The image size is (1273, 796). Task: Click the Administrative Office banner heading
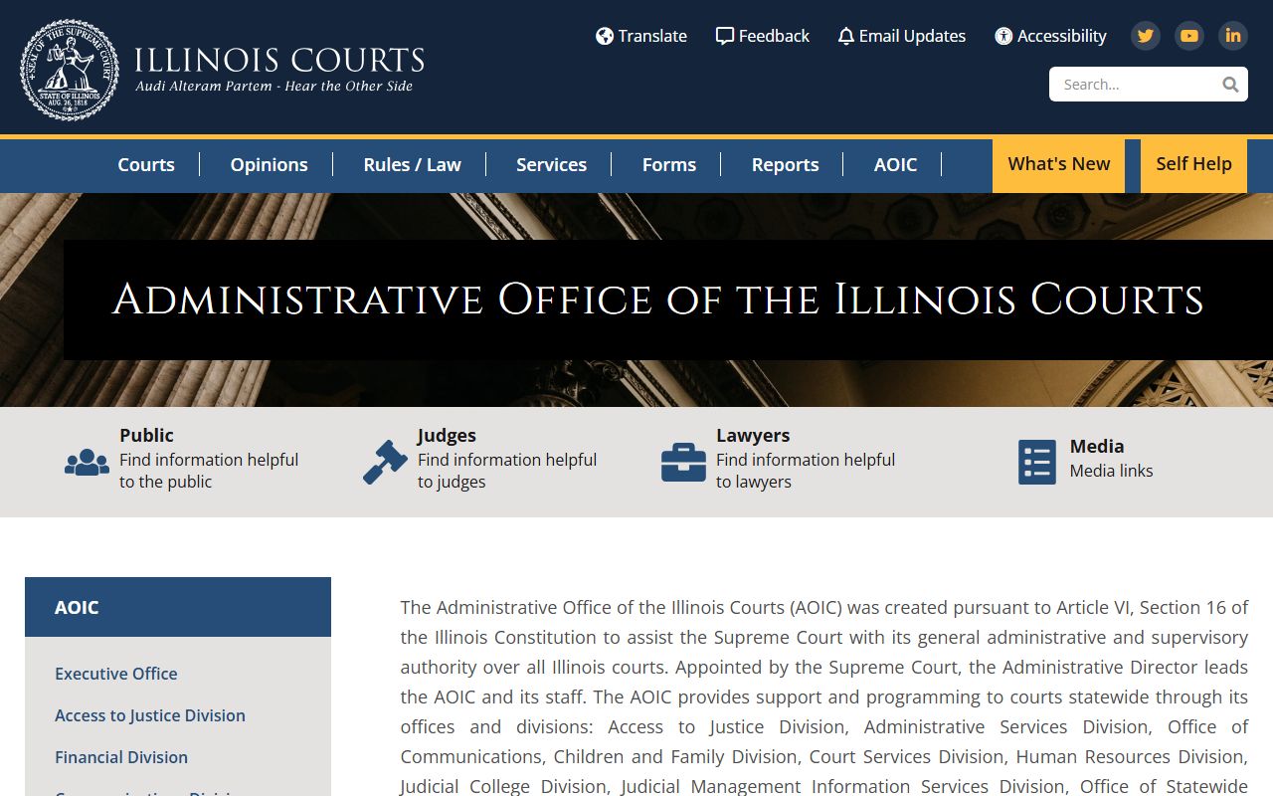coord(657,299)
